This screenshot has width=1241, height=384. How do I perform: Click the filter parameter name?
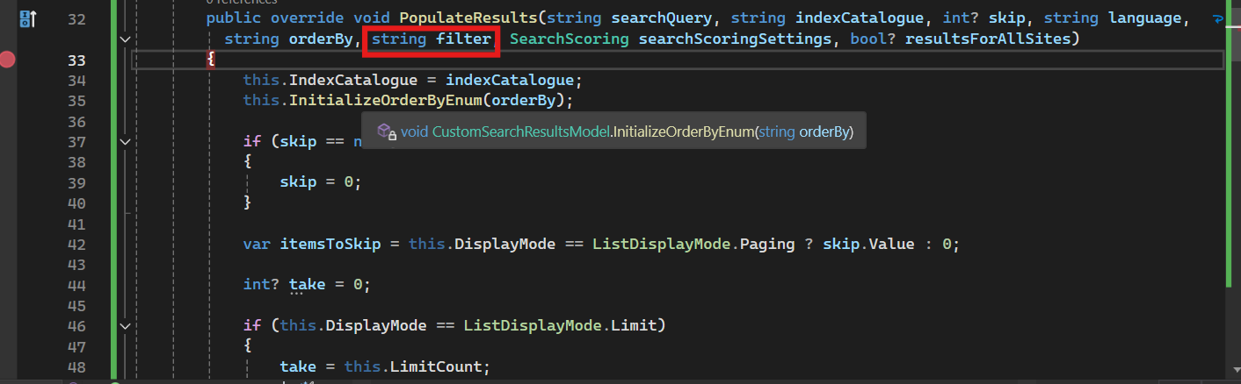tap(464, 39)
